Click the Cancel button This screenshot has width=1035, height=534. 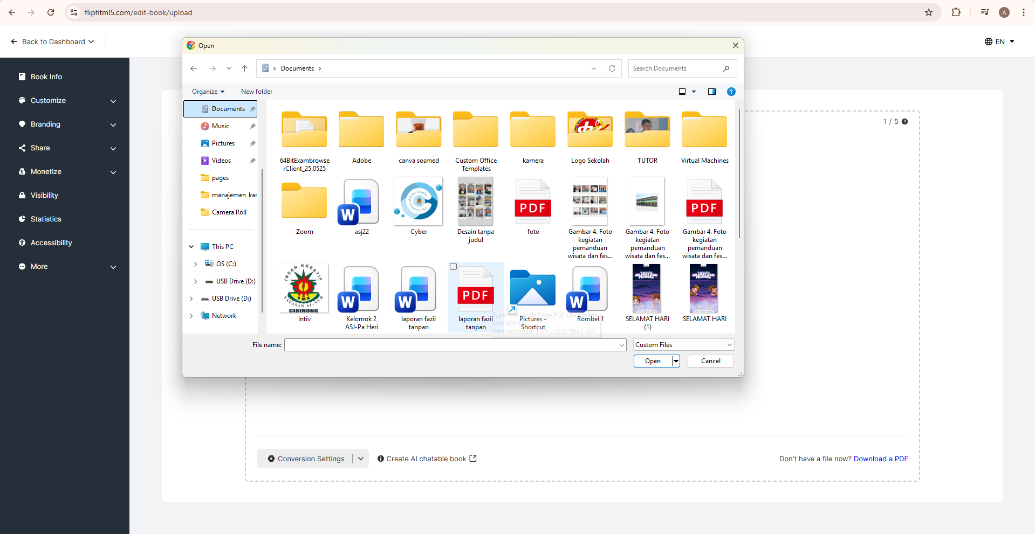(710, 361)
